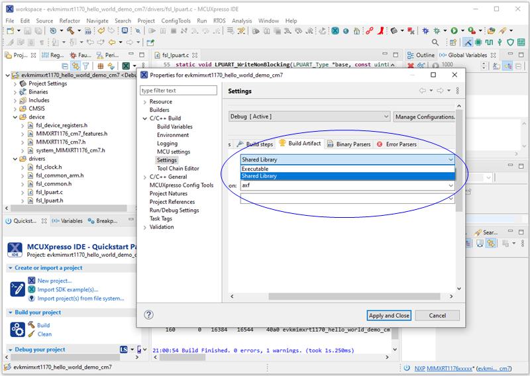
Task: Click the Build hammer icon in Quickstart
Action: 30,325
